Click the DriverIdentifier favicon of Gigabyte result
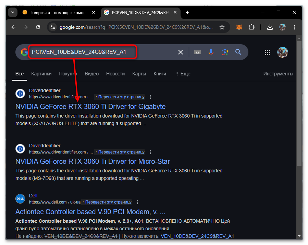 [20, 94]
